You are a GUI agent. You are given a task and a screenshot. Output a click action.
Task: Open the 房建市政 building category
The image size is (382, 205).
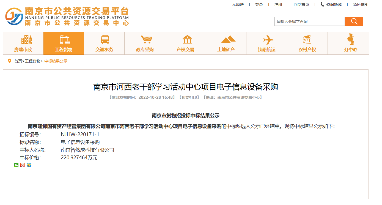23,43
